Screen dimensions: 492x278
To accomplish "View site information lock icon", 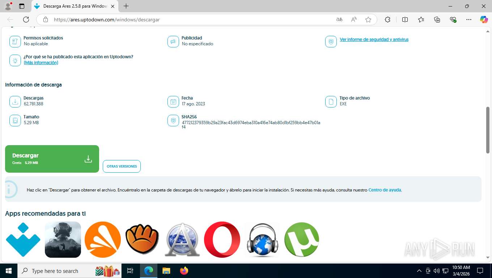I will (45, 20).
